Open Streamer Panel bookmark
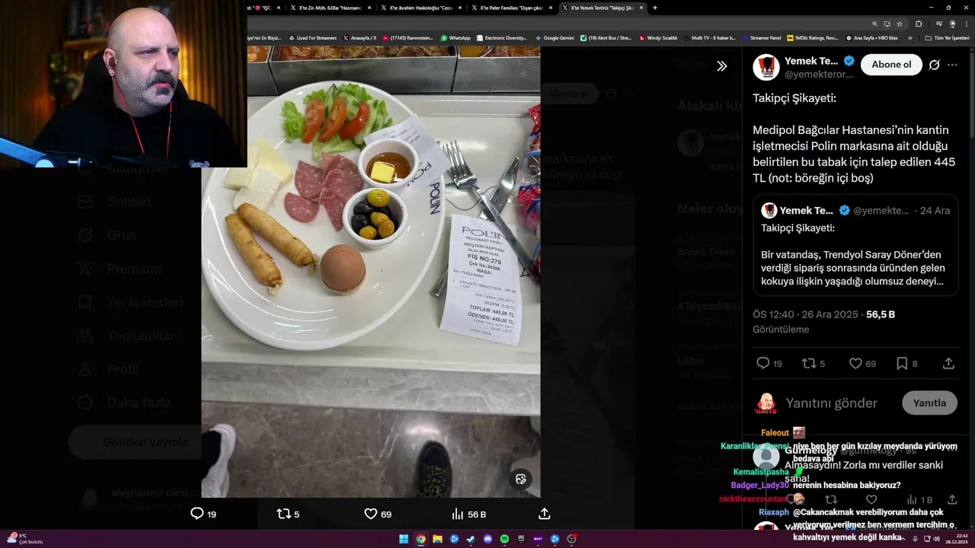Screen dimensions: 975x548 coord(762,38)
